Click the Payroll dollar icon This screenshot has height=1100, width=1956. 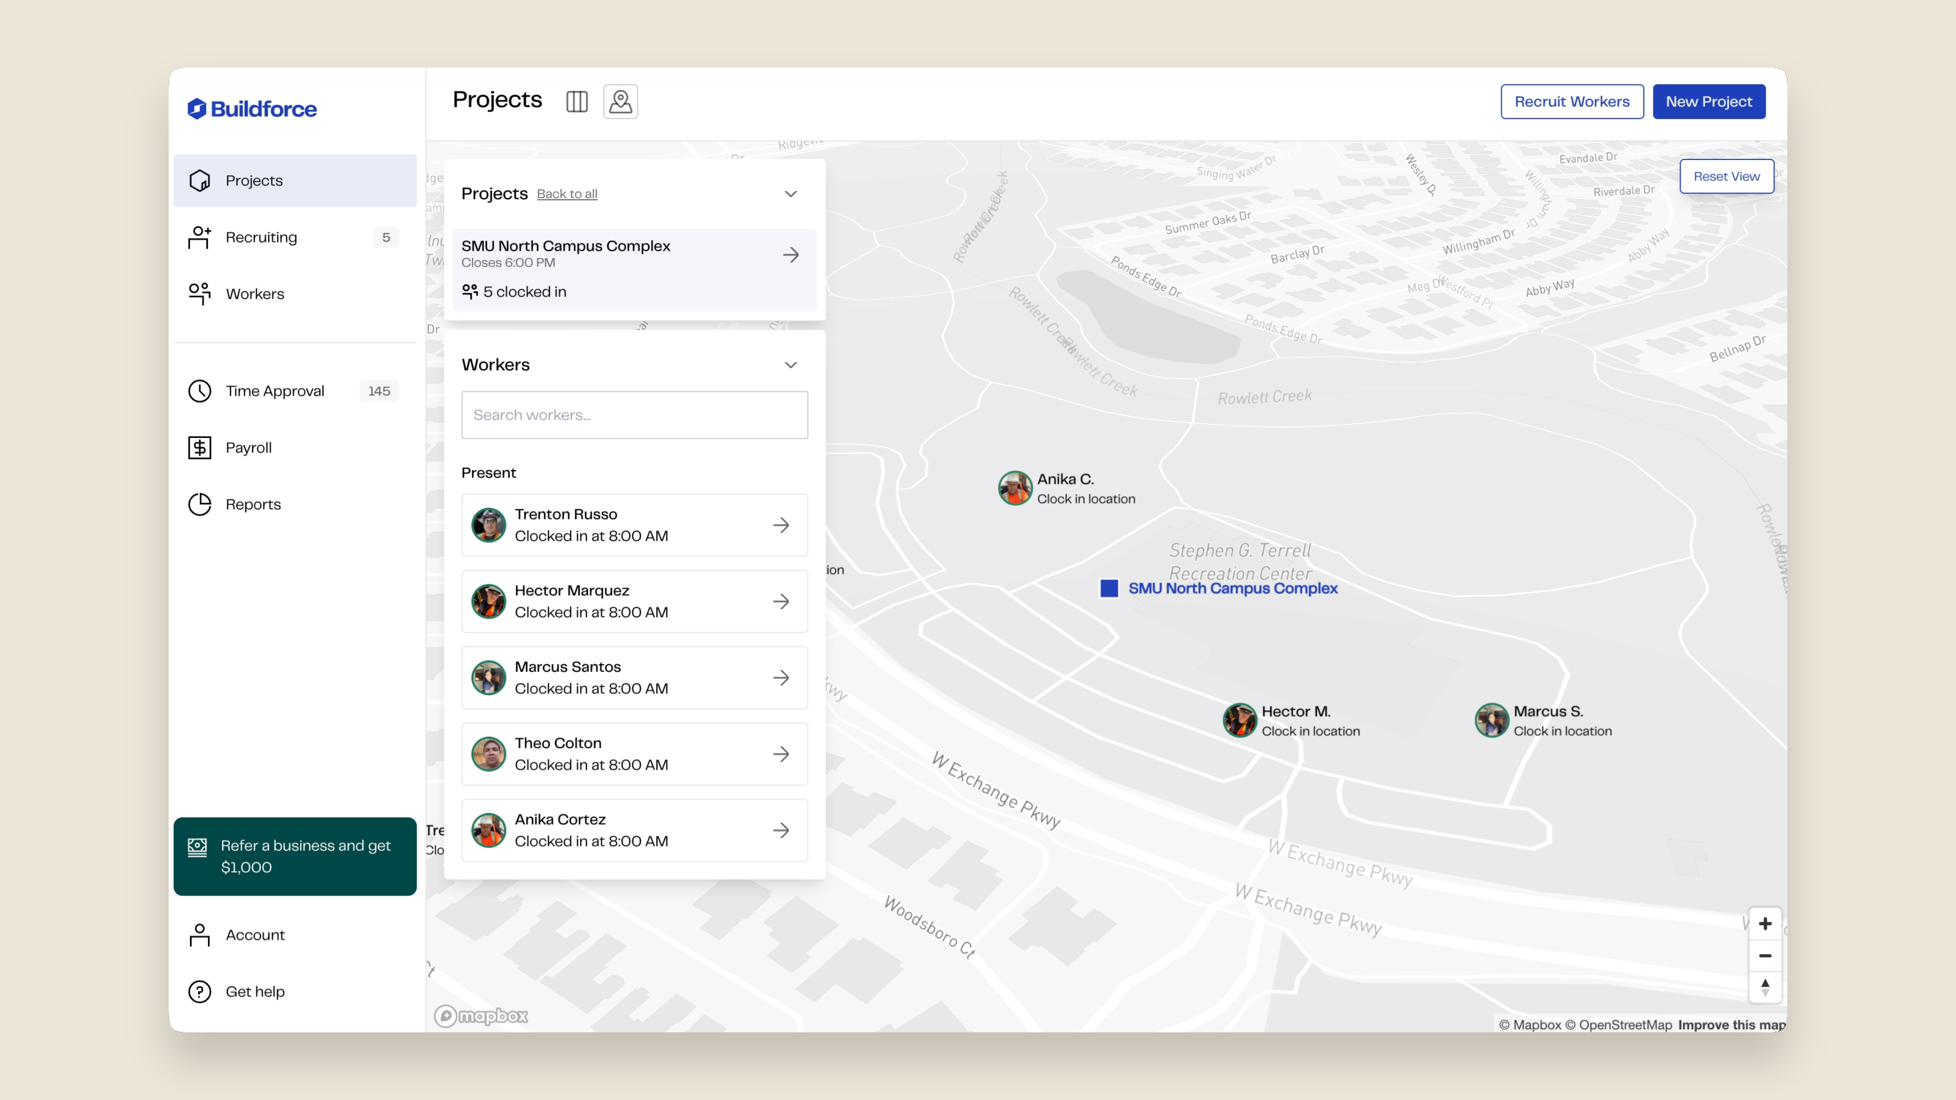200,448
